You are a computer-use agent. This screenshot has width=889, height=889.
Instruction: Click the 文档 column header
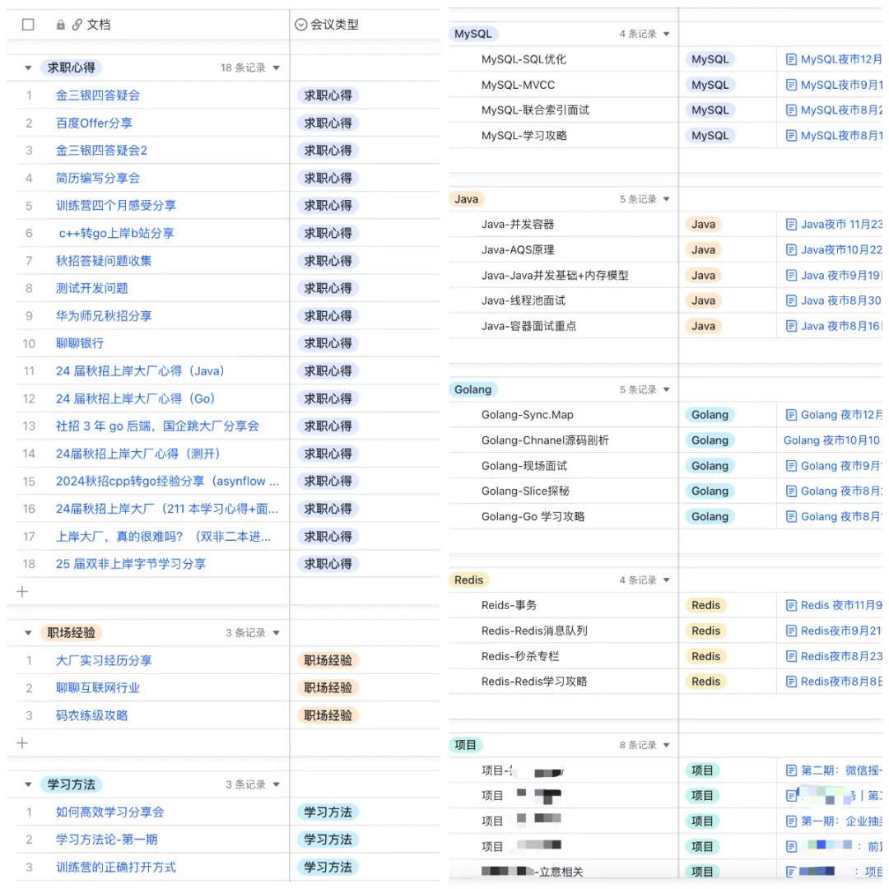coord(98,25)
